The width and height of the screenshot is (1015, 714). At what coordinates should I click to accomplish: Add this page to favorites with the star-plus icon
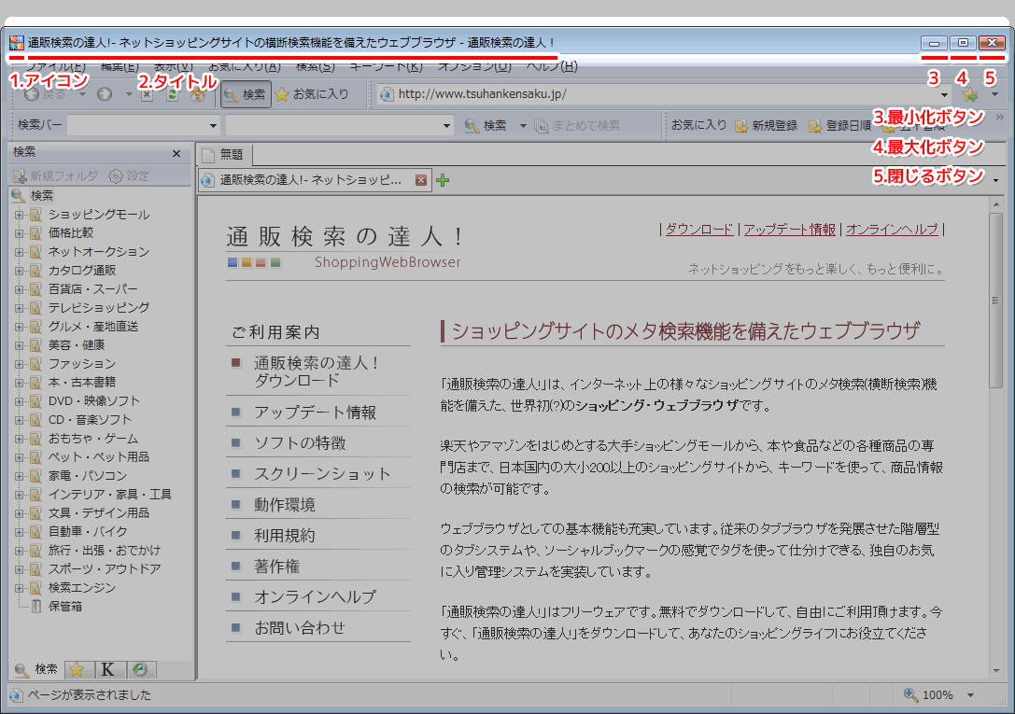point(969,95)
